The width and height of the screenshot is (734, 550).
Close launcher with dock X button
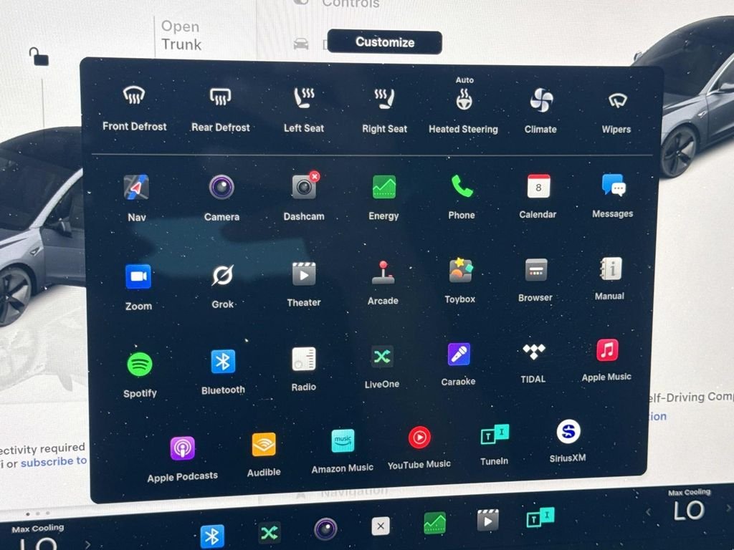[381, 526]
